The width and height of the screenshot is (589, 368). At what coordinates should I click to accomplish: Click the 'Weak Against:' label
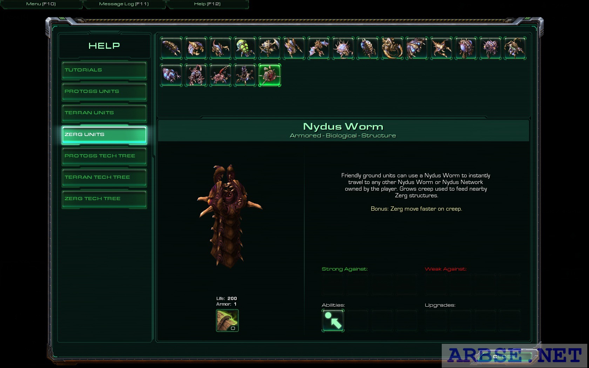point(446,269)
